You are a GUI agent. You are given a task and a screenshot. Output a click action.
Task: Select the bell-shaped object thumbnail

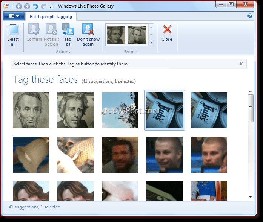point(31,155)
